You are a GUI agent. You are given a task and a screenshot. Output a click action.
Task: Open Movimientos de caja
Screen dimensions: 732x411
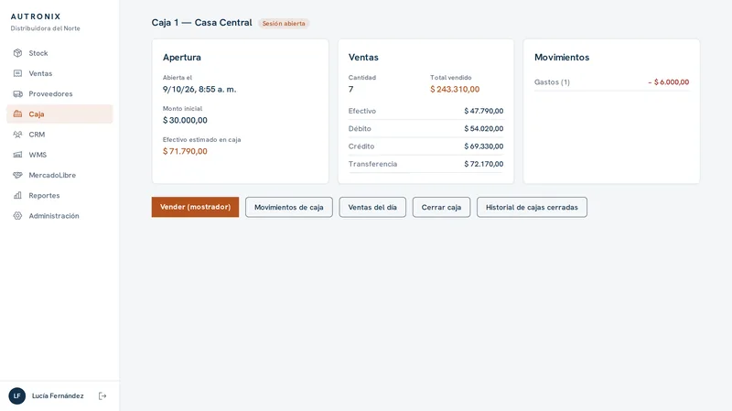(289, 207)
